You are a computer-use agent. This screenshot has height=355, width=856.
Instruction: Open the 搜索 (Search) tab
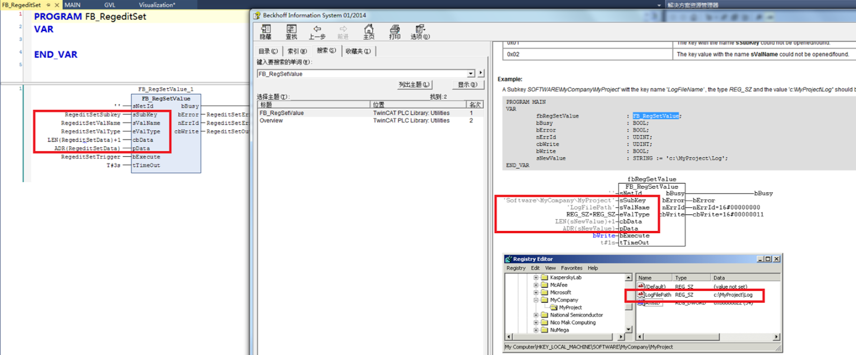coord(326,51)
